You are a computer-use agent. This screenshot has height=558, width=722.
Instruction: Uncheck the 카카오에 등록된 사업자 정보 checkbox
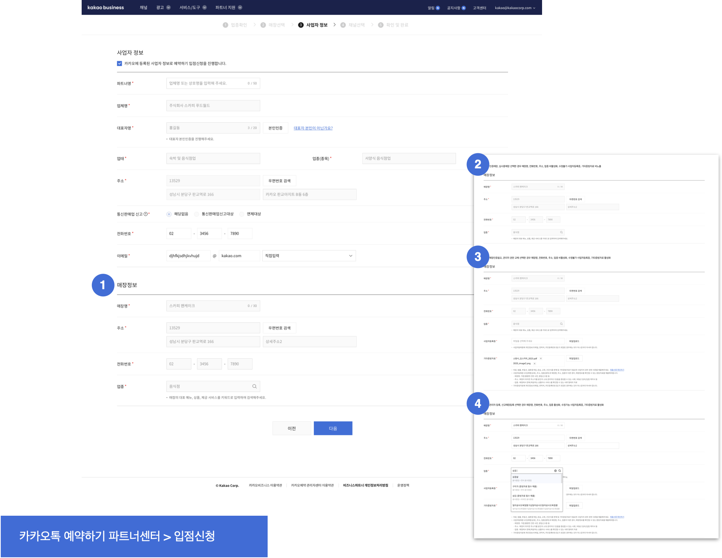pos(119,63)
